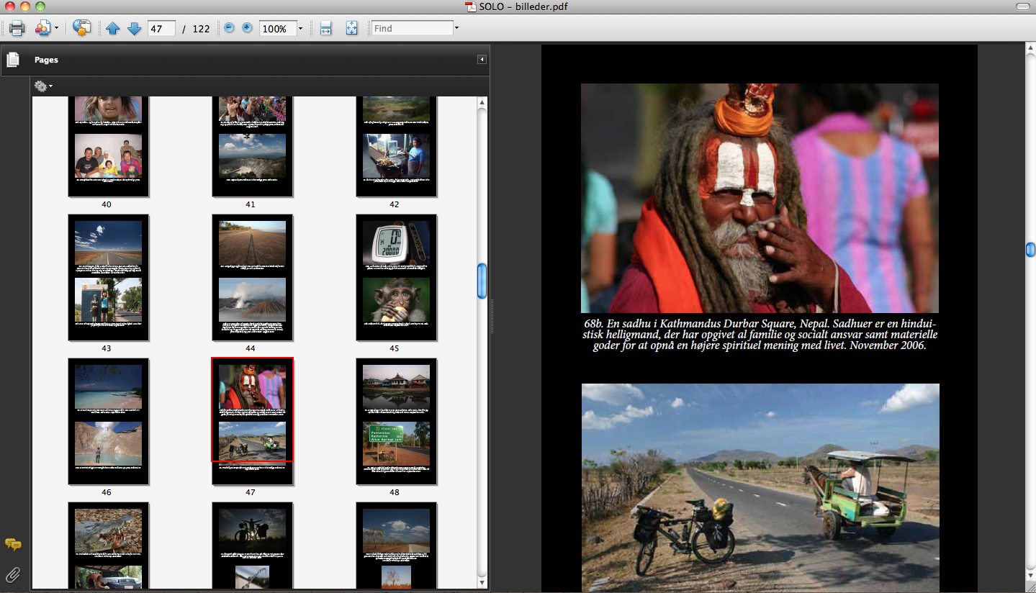Click the document view scrollbar handle
Viewport: 1036px width, 593px height.
[x=1030, y=250]
